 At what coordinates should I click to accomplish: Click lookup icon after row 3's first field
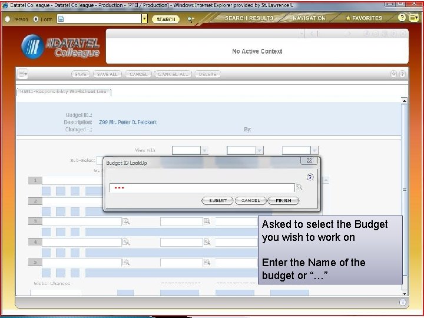[126, 221]
